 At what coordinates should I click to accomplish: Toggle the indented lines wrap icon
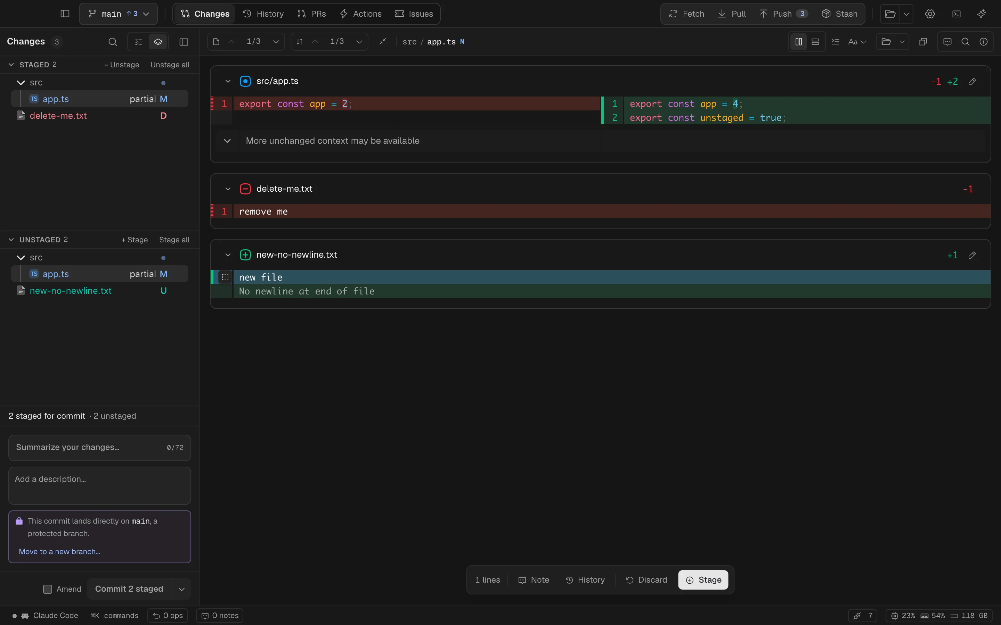tap(836, 42)
